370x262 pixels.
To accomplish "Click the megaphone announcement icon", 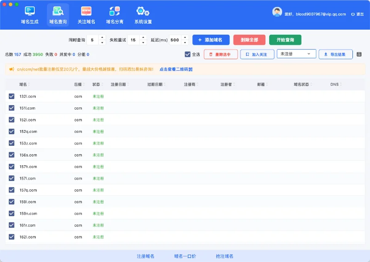I will [x=12, y=69].
